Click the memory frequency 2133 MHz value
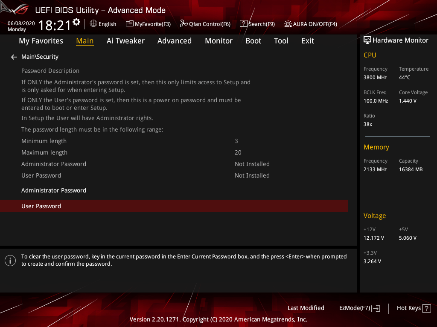 click(375, 169)
